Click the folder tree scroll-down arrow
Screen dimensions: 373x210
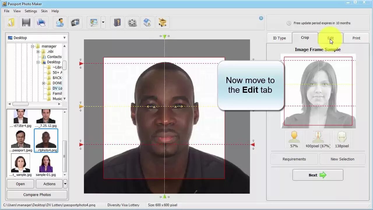pyautogui.click(x=64, y=99)
